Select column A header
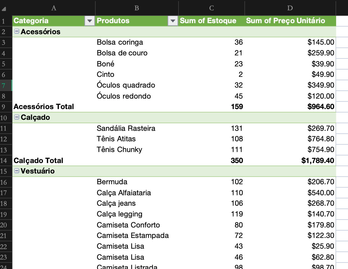Screen dimensions: 348x269 (54, 8)
